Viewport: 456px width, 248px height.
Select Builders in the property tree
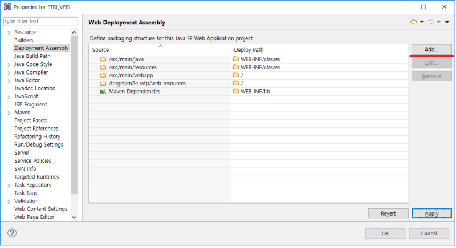point(23,40)
